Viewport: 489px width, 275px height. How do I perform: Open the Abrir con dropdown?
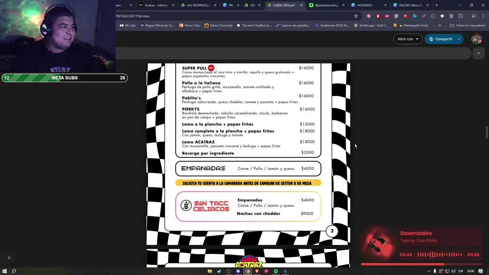[x=408, y=39]
